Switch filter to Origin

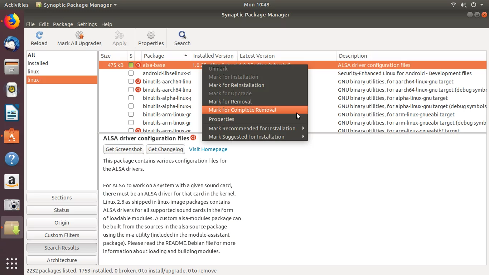[x=62, y=223]
